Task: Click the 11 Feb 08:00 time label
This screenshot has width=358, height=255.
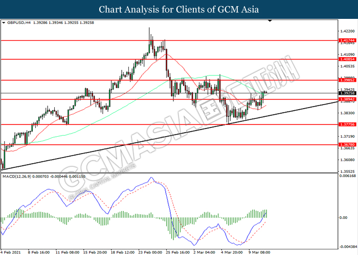Action: point(68,252)
